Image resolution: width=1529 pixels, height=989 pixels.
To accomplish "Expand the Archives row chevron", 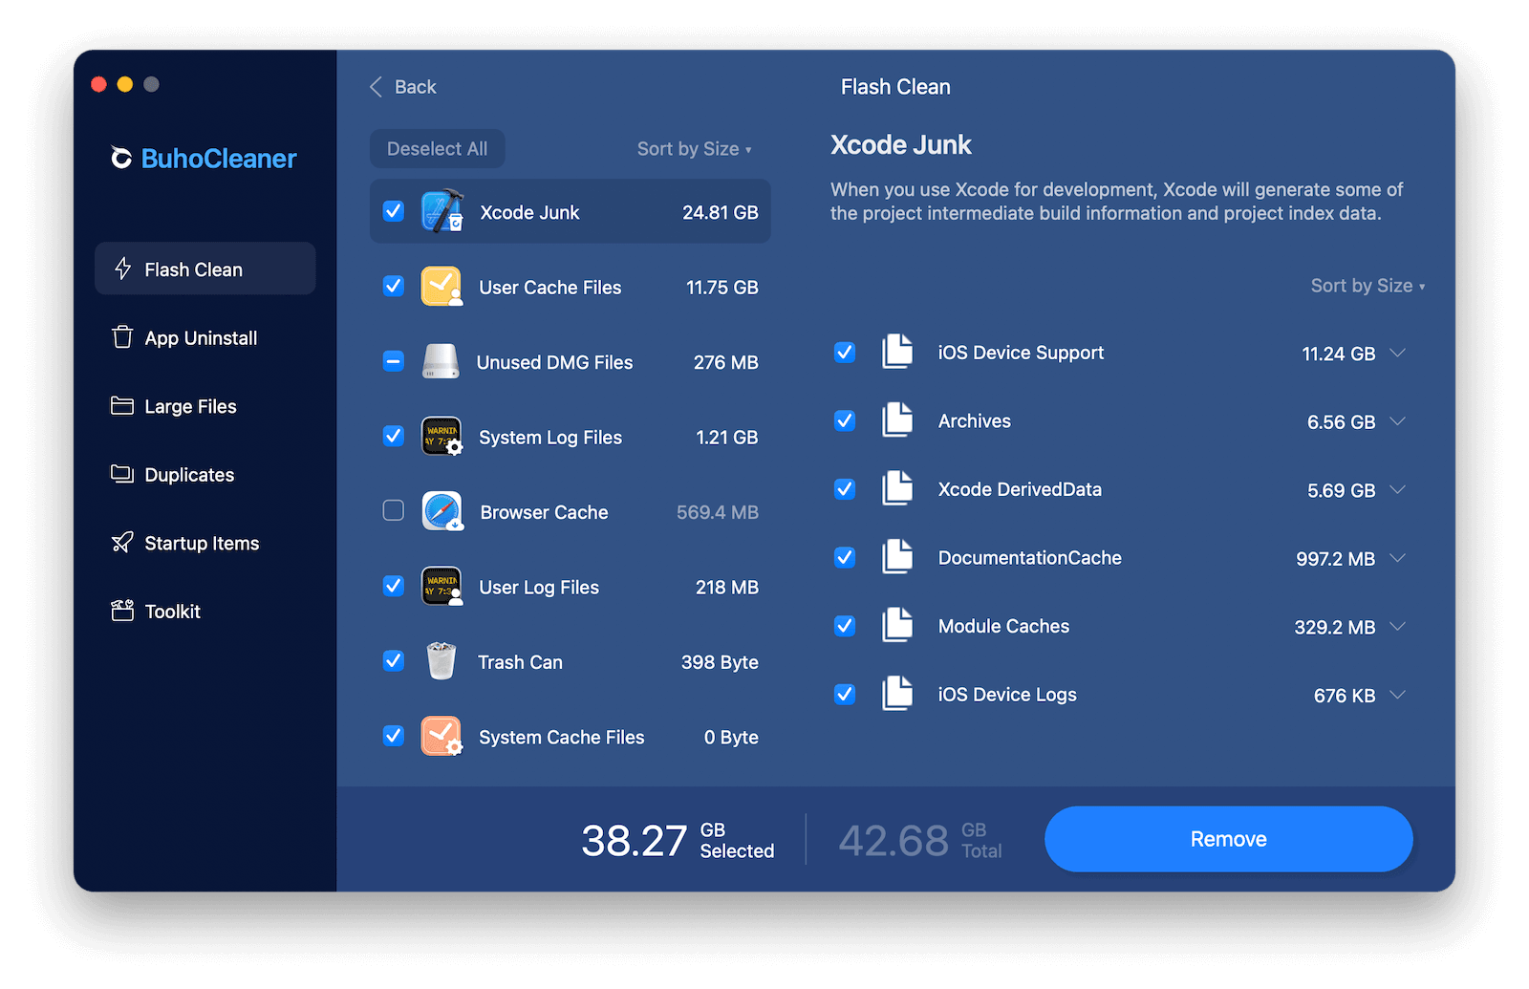I will [x=1398, y=421].
